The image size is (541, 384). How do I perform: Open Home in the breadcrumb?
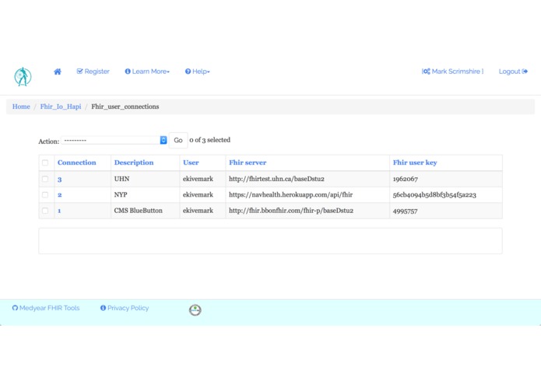21,106
